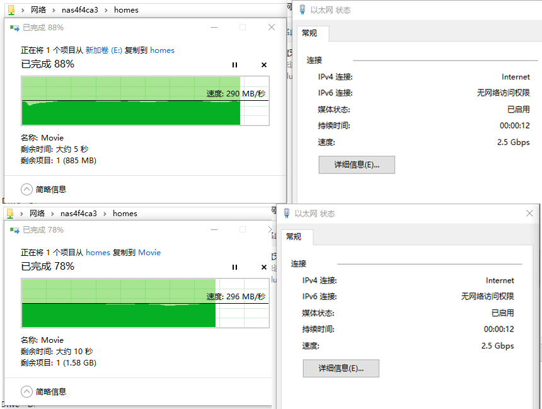Expand chevron before nas4f4ca3 in lower breadcrumb

pos(52,214)
